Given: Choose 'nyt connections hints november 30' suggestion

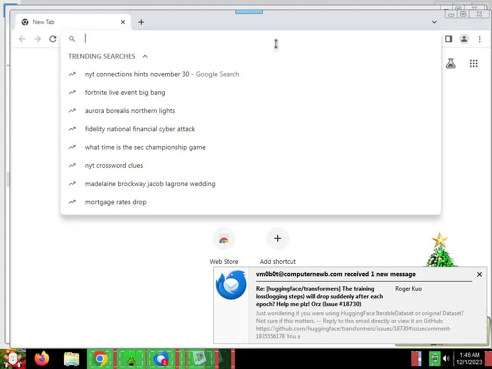Looking at the screenshot, I should tap(250, 74).
